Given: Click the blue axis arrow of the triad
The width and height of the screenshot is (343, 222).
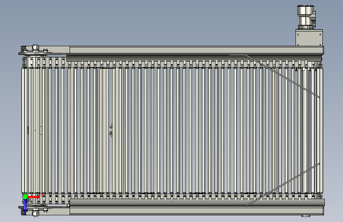Looking at the screenshot, I should pos(25,206).
